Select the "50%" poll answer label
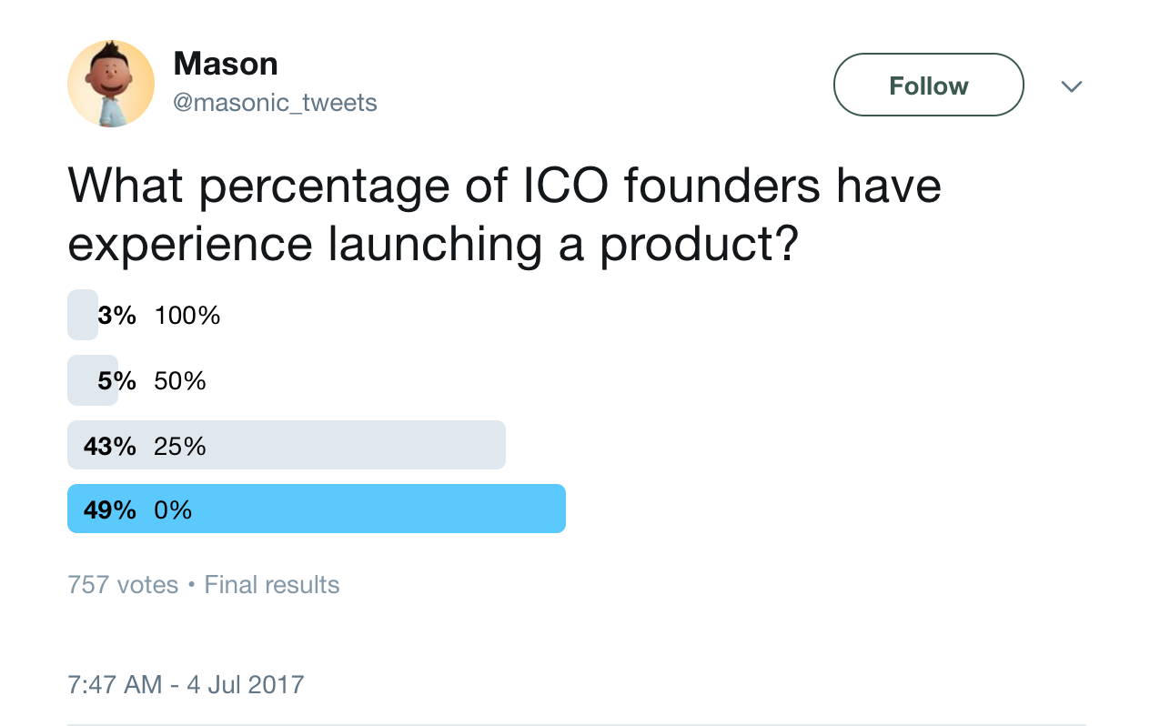 click(180, 380)
